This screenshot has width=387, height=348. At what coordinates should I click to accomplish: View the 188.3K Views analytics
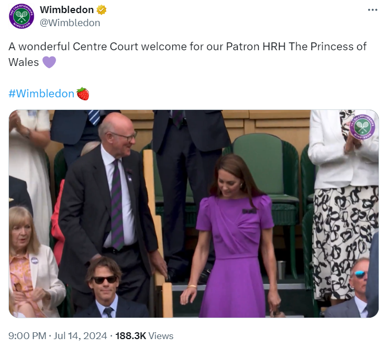[x=145, y=336]
